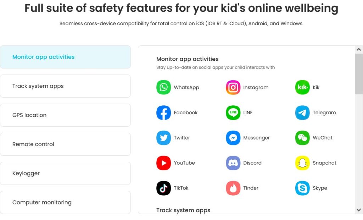Click the LINE messenger icon
Screen dimensions: 363x220
pos(233,113)
